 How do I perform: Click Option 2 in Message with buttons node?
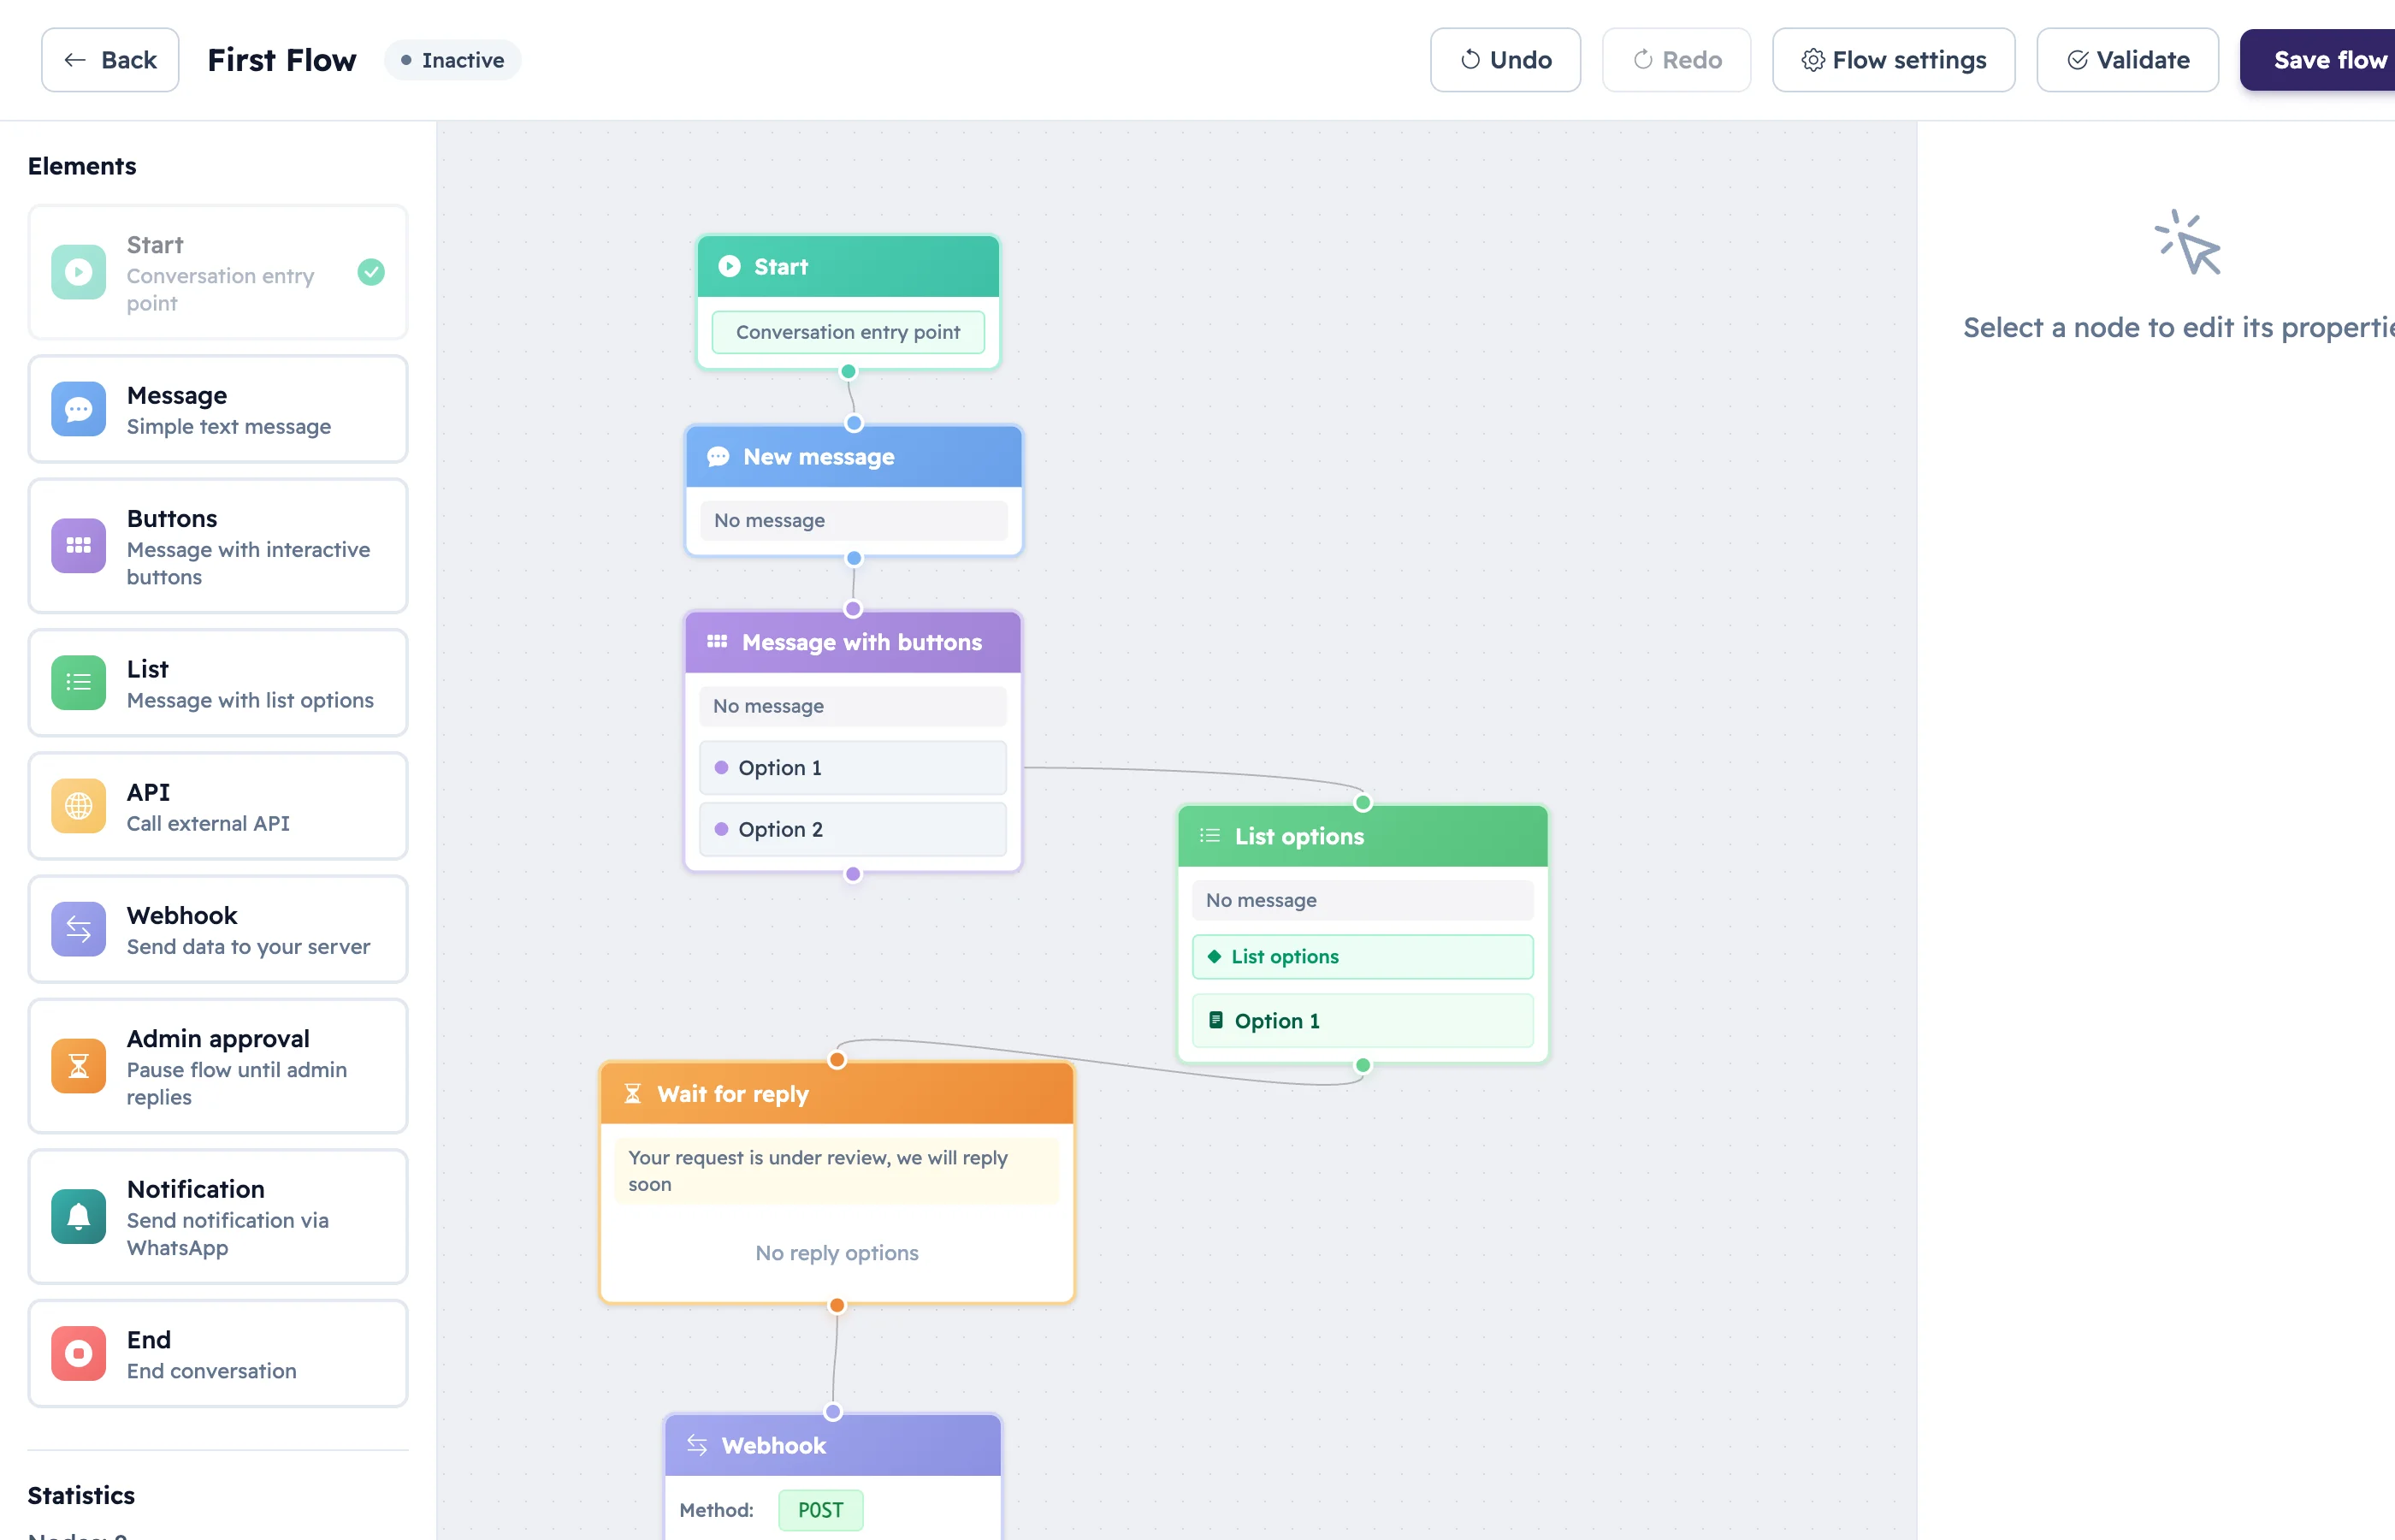(x=853, y=829)
